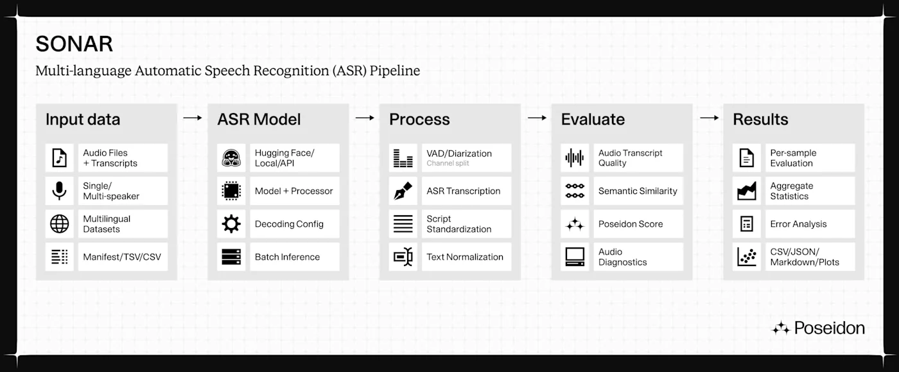Select the chip Model + Processor icon

point(231,191)
